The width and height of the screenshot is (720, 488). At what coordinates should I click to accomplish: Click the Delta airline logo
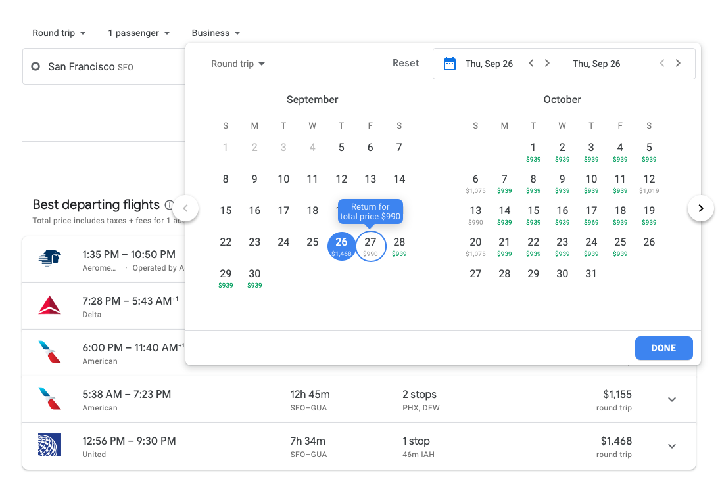pos(50,305)
